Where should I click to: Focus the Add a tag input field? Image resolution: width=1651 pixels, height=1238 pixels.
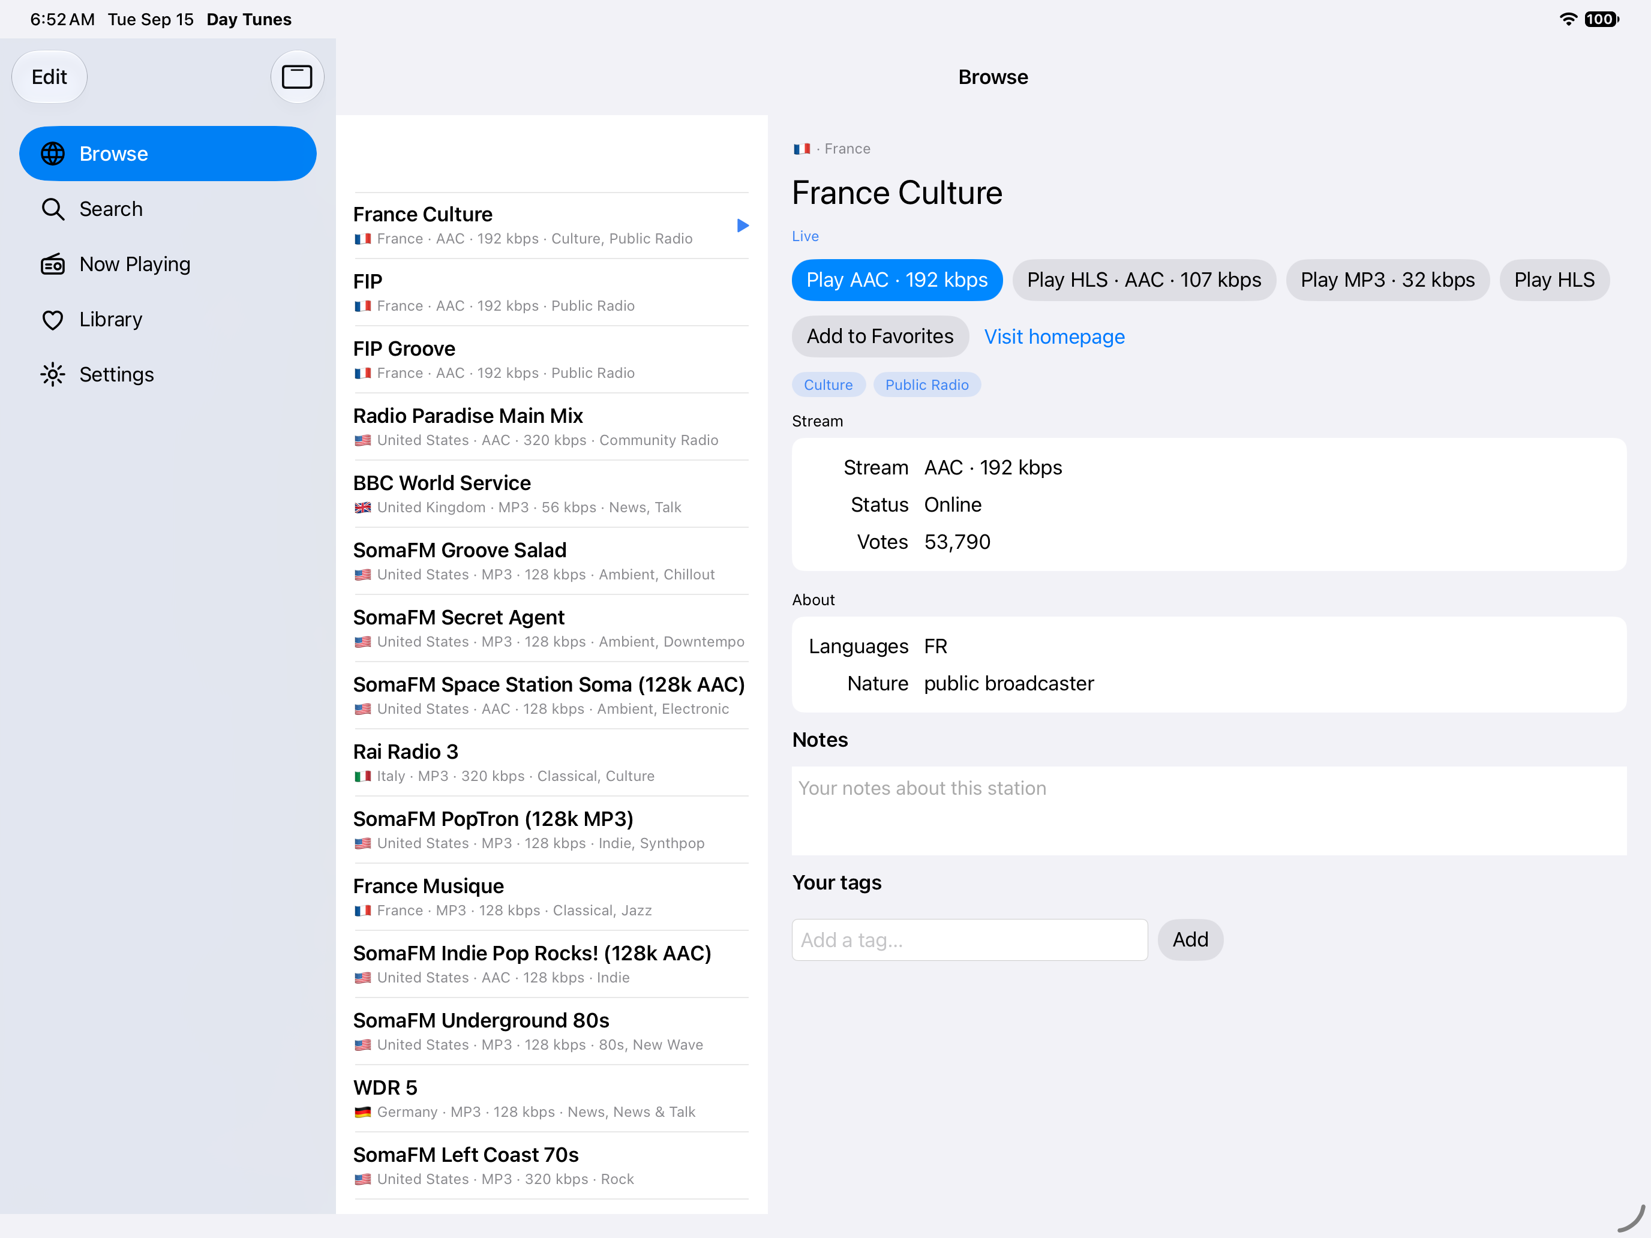tap(969, 939)
